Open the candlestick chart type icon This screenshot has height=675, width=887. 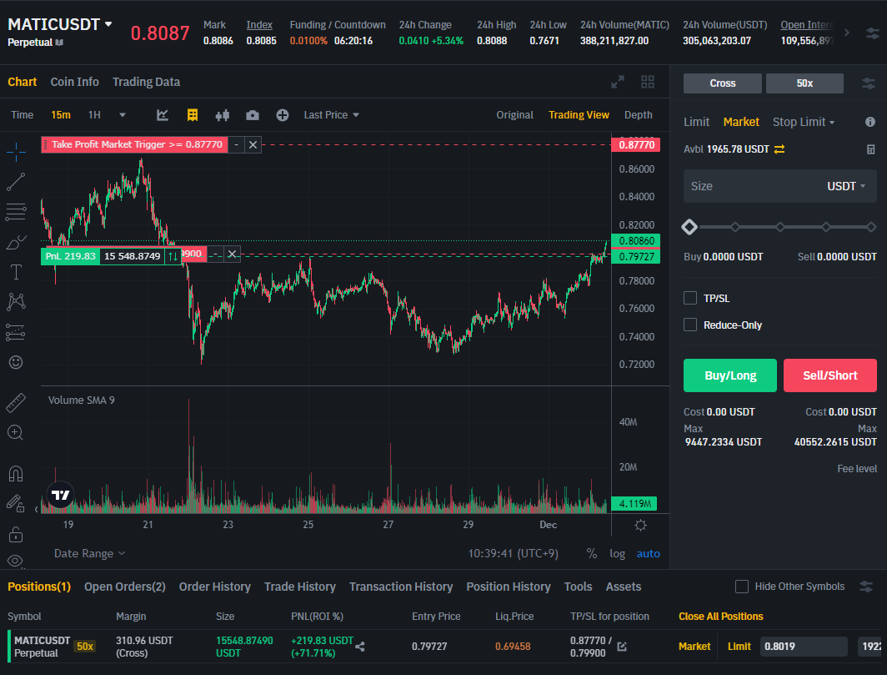tap(223, 115)
